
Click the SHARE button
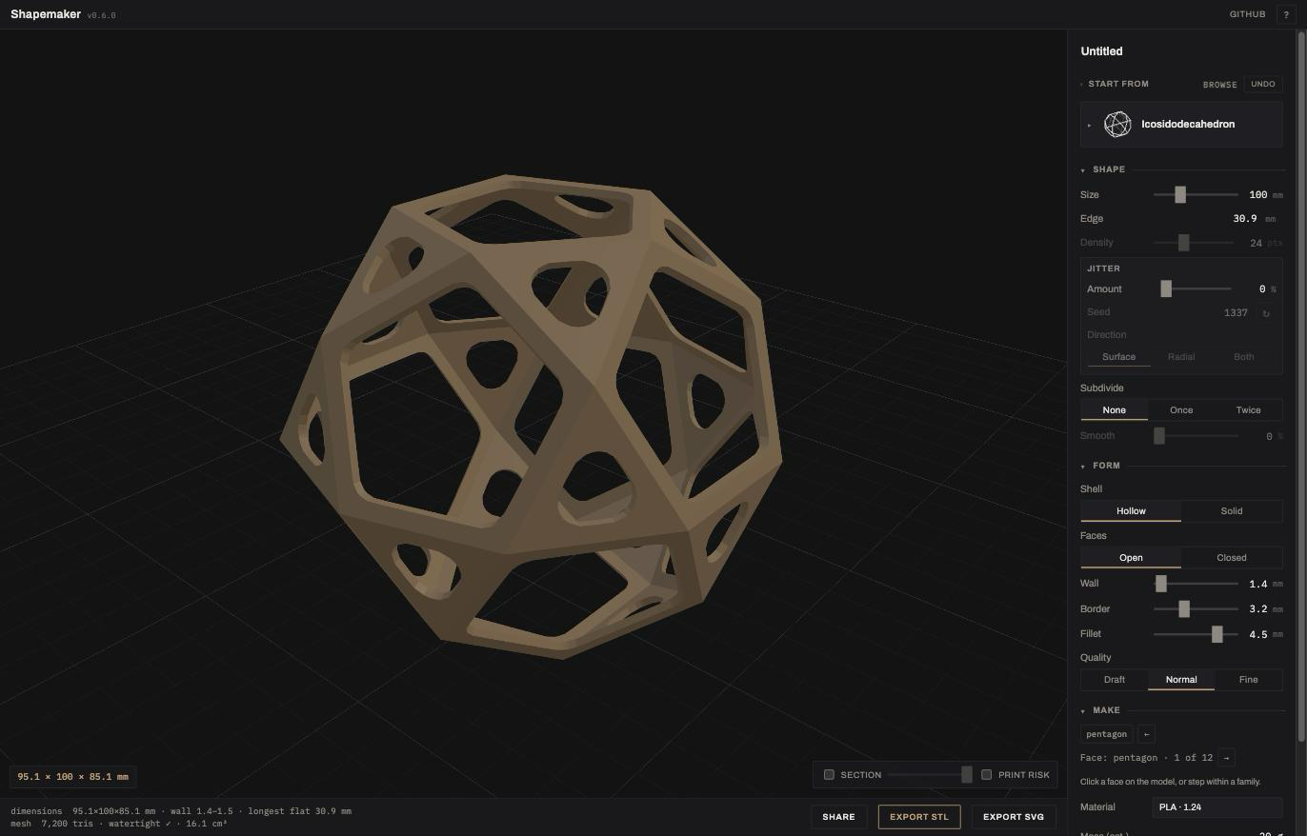pos(838,817)
